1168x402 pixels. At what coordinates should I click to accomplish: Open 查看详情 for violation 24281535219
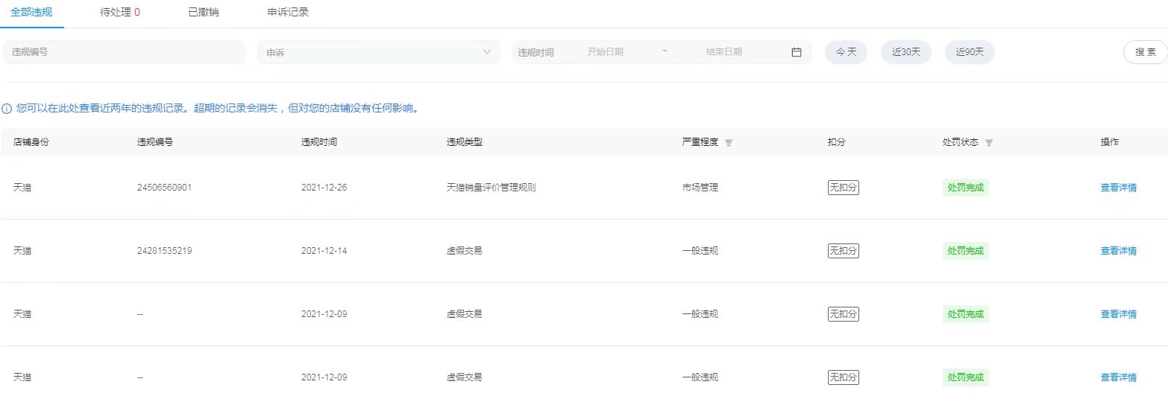tap(1118, 251)
